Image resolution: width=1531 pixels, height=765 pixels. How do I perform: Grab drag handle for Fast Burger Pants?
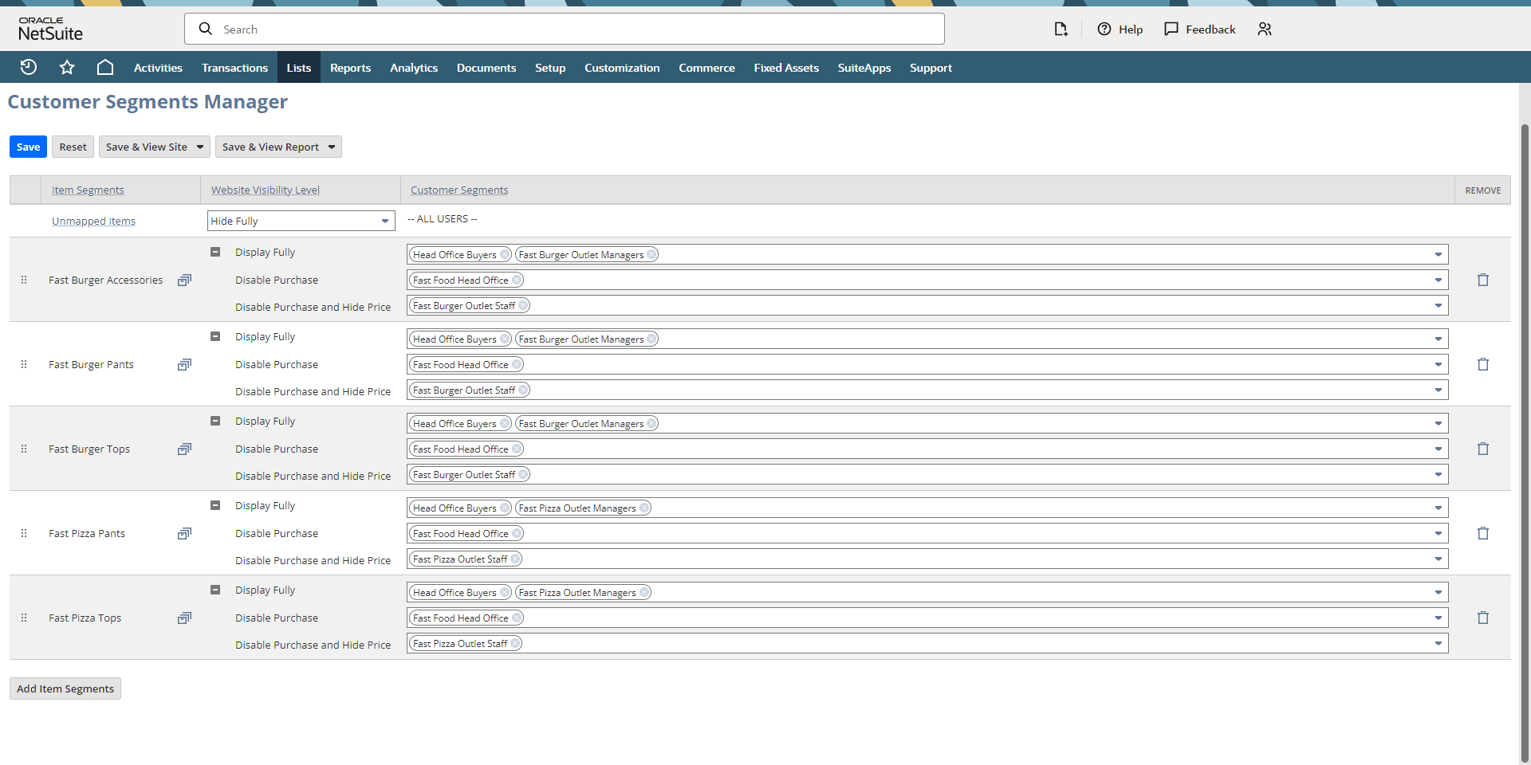(x=24, y=364)
